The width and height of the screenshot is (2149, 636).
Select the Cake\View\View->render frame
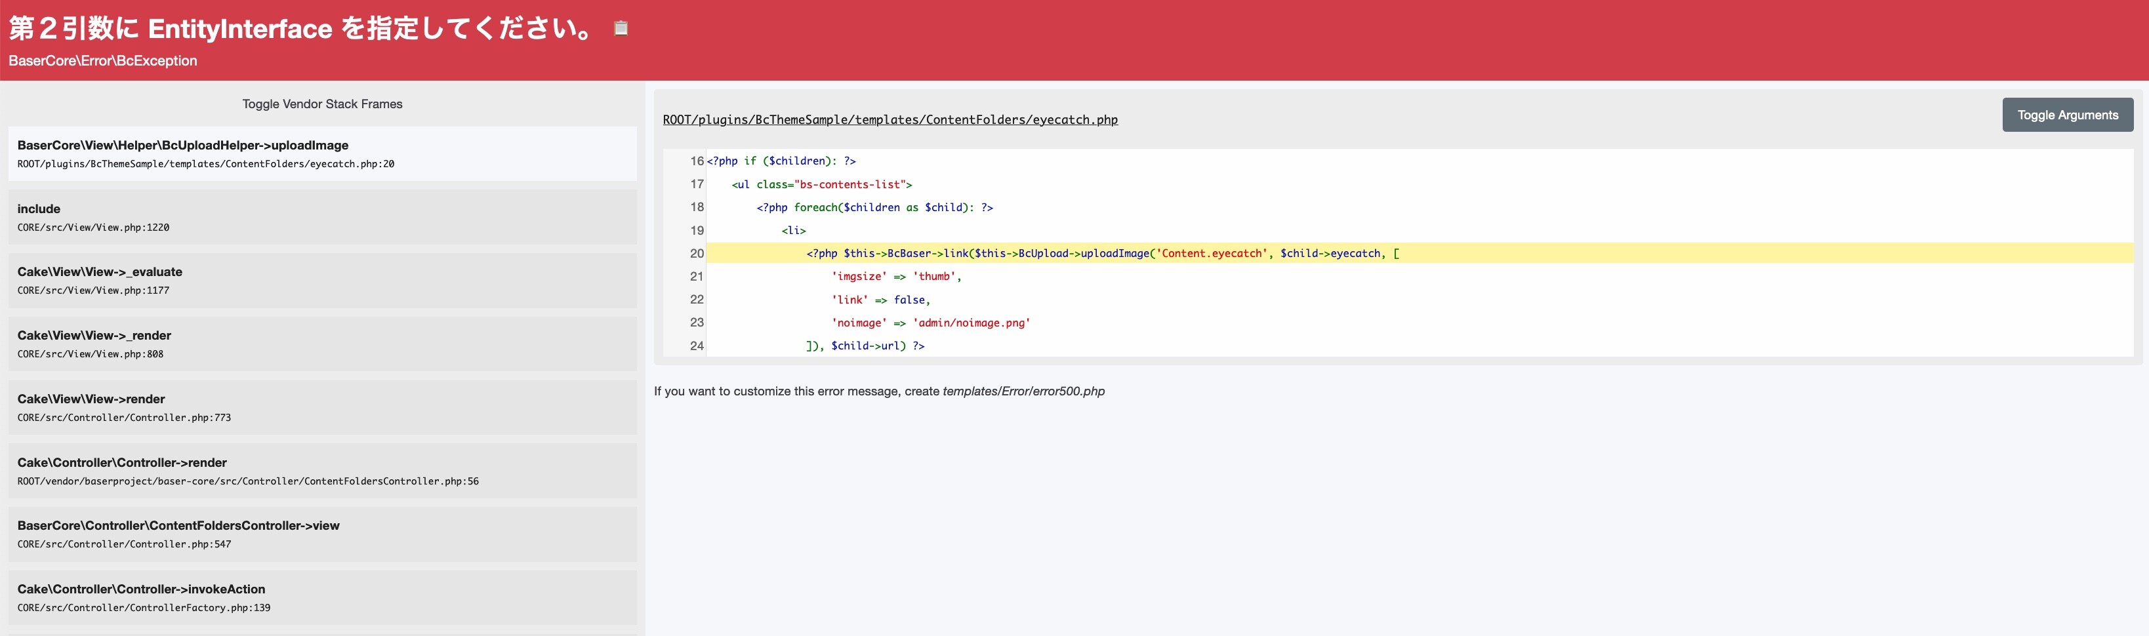click(x=322, y=408)
